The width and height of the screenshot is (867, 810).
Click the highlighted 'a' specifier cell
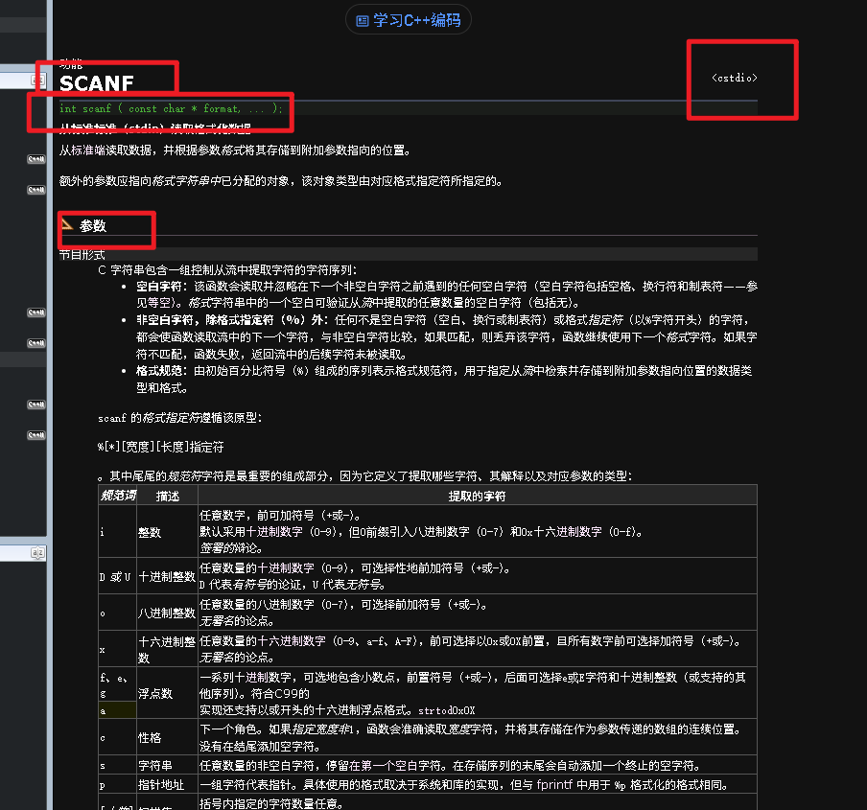(117, 710)
